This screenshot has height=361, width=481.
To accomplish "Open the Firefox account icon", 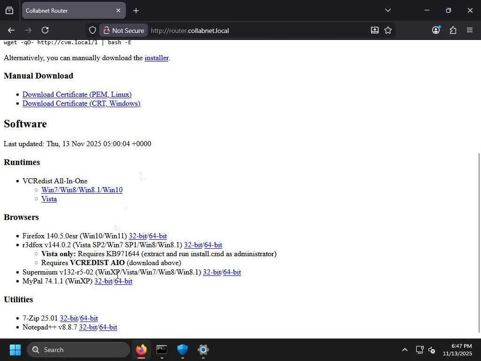I will 436,30.
